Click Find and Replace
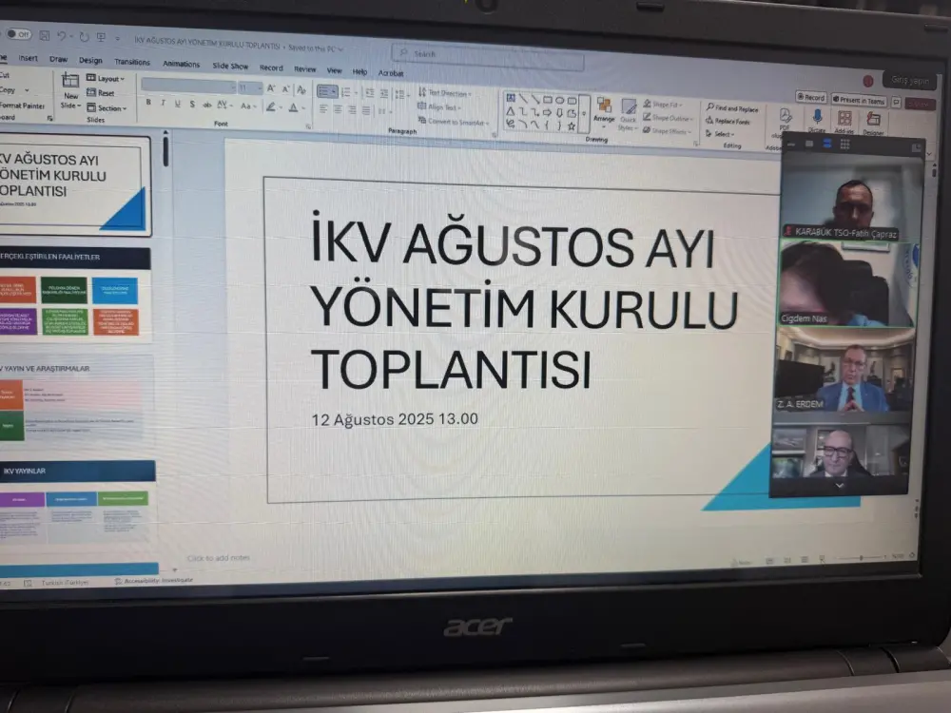This screenshot has height=713, width=951. click(x=732, y=108)
